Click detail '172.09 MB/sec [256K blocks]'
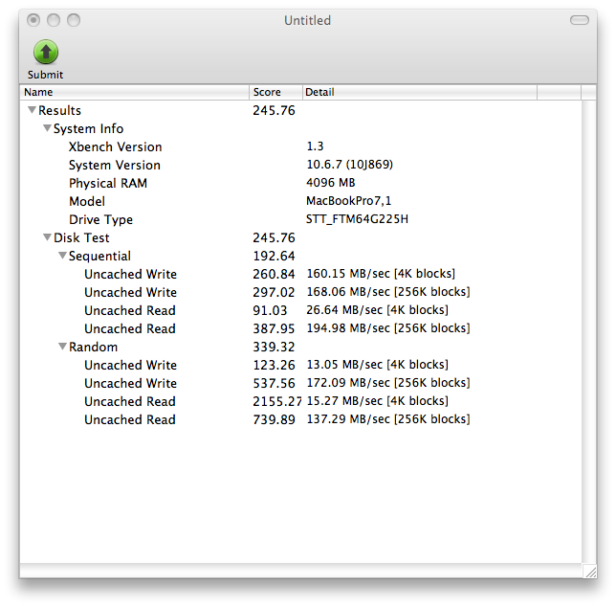Image resolution: width=616 pixels, height=607 pixels. pos(388,383)
